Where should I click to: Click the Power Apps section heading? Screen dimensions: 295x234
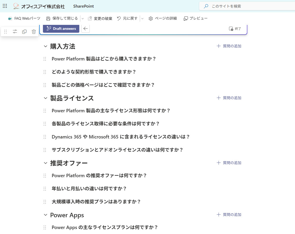[67, 215]
